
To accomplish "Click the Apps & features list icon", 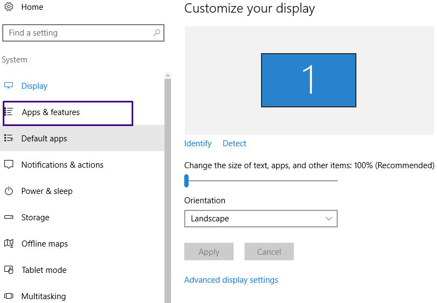I will [9, 112].
